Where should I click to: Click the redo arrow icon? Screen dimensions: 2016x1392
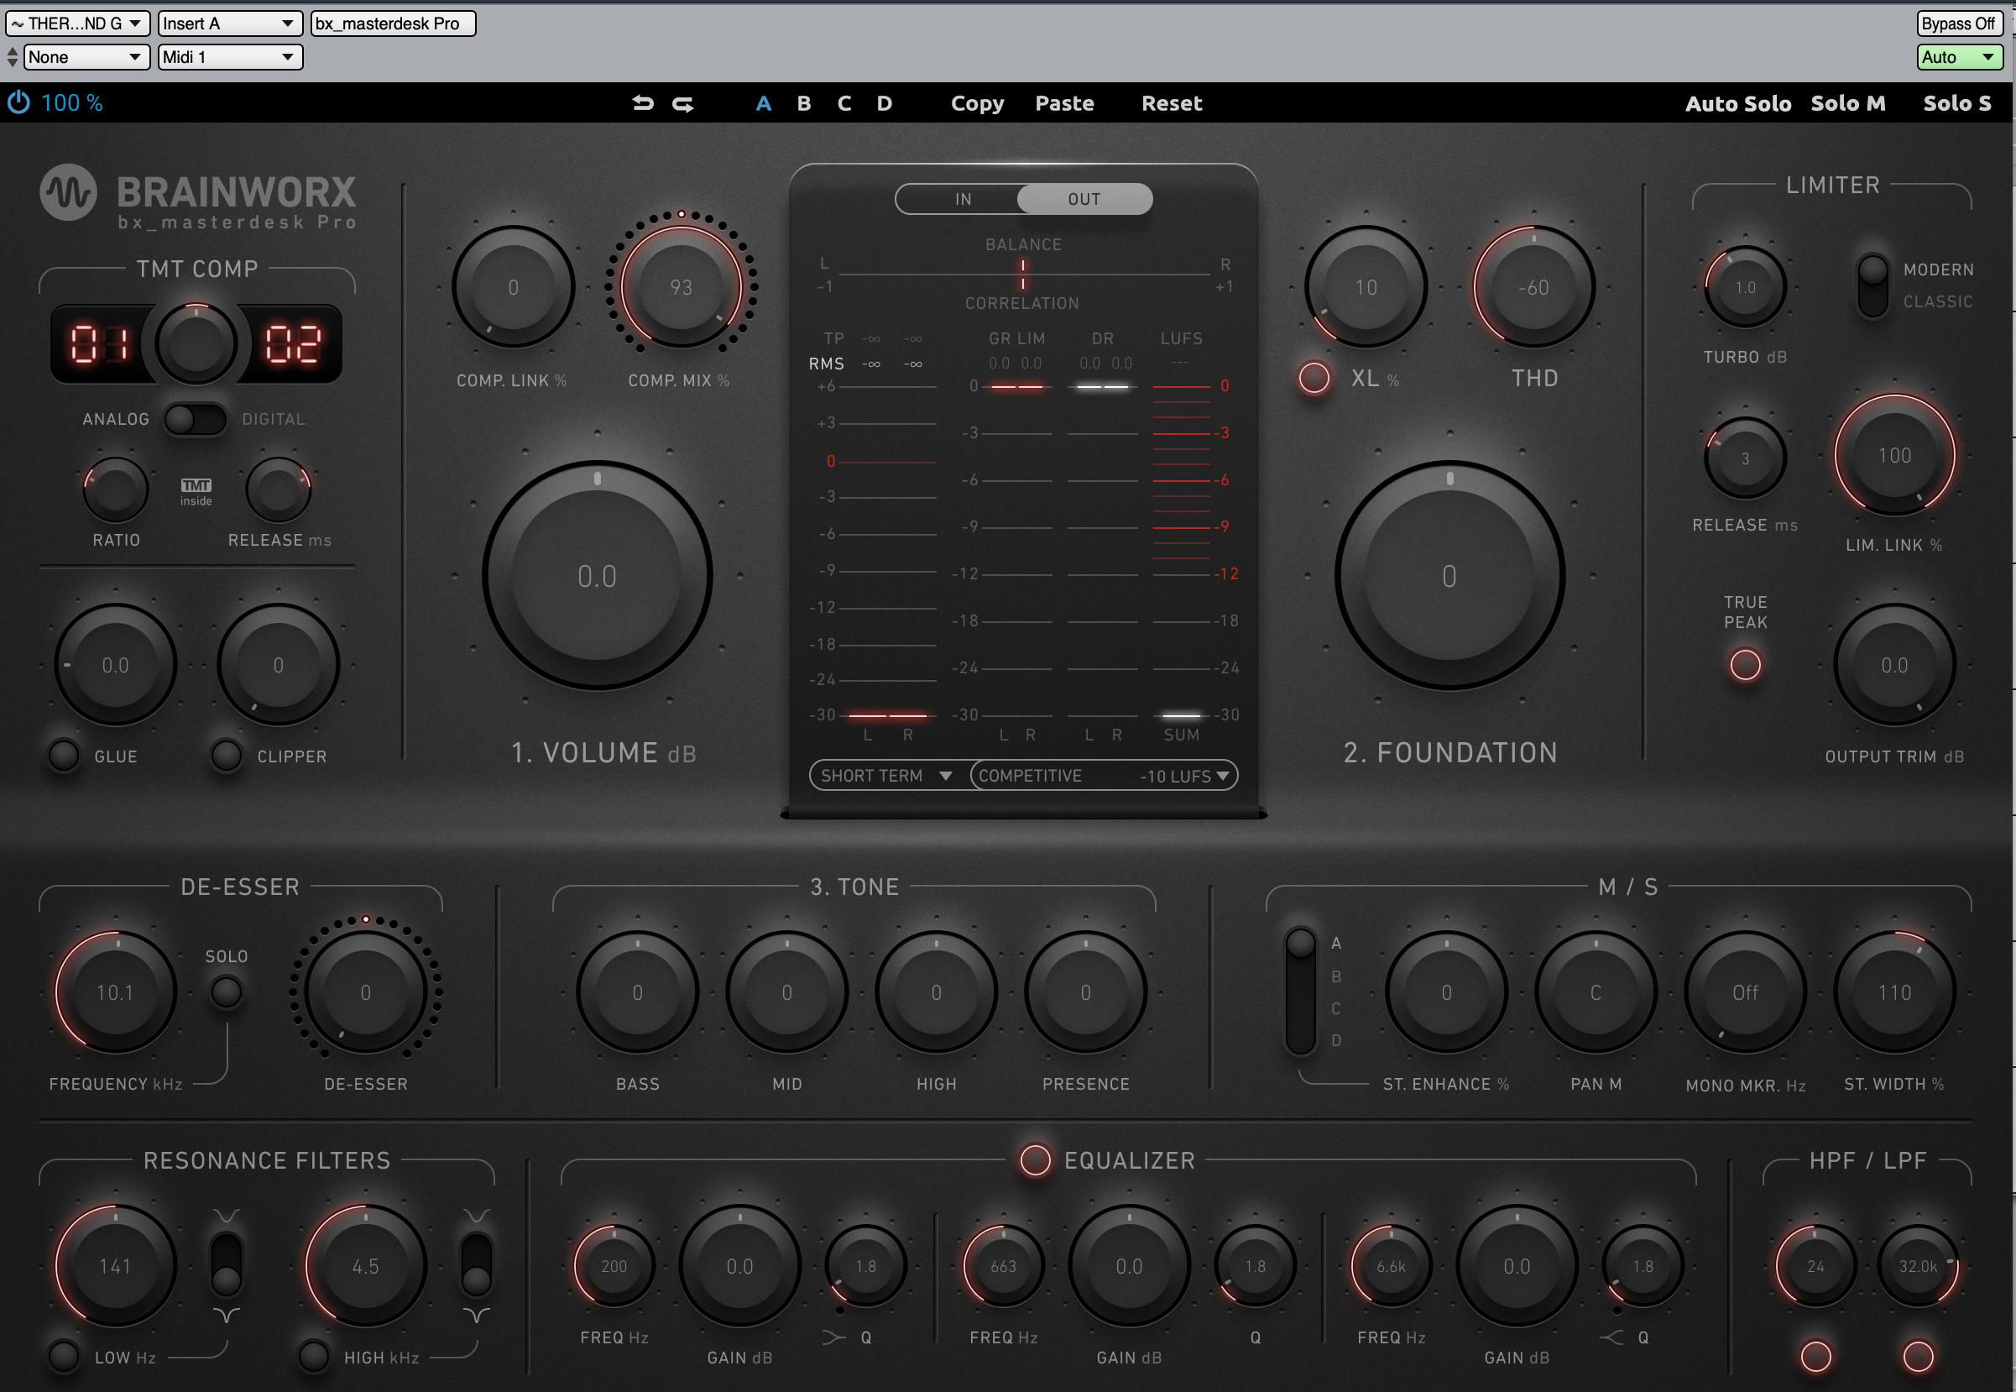coord(682,104)
